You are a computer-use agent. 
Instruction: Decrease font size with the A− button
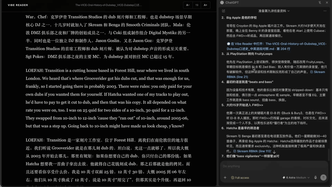pyautogui.click(x=188, y=5)
